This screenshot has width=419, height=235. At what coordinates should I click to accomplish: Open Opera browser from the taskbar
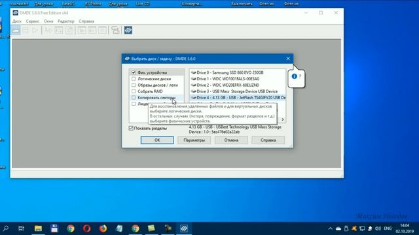87,228
